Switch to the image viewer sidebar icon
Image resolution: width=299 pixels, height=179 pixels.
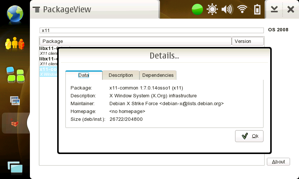point(15,100)
